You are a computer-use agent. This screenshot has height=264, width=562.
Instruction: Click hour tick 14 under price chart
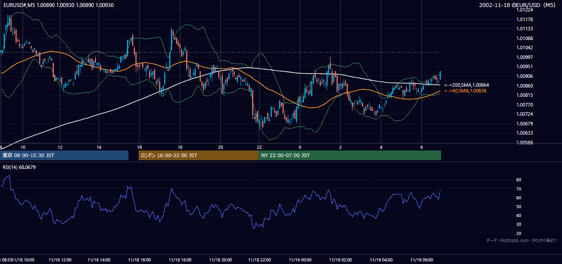(x=99, y=147)
